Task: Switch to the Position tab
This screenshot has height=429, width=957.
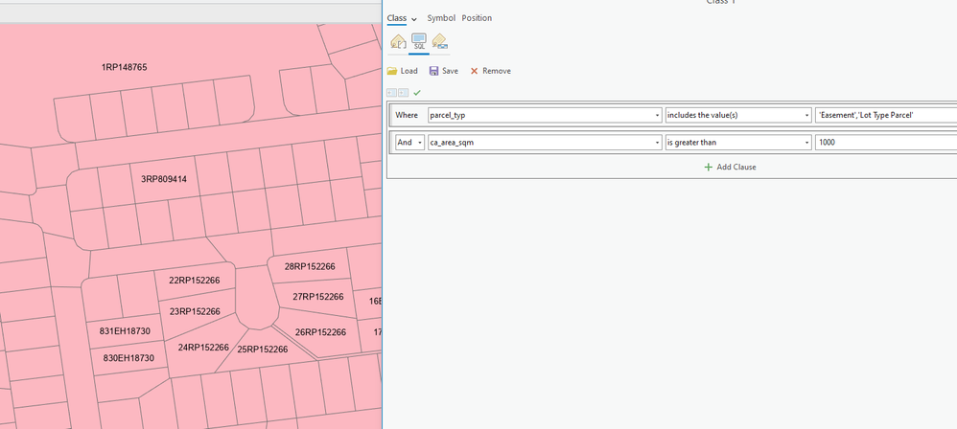Action: 477,18
